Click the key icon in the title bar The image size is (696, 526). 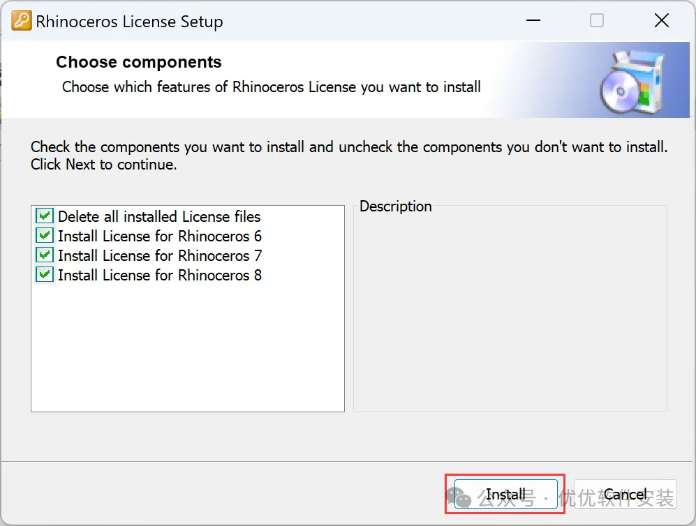pyautogui.click(x=22, y=21)
